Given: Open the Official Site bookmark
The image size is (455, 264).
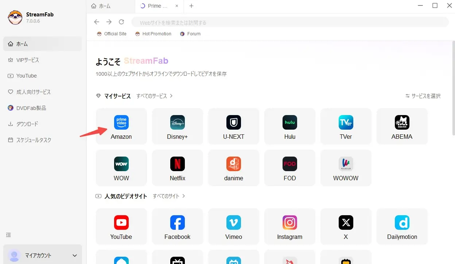Looking at the screenshot, I should click(x=112, y=34).
